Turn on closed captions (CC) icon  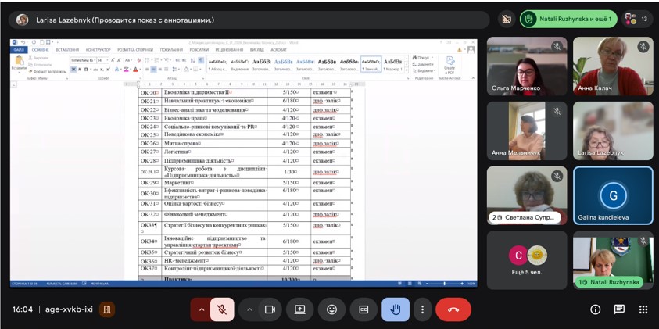364,309
